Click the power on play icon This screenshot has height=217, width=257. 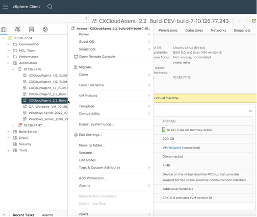point(239,21)
